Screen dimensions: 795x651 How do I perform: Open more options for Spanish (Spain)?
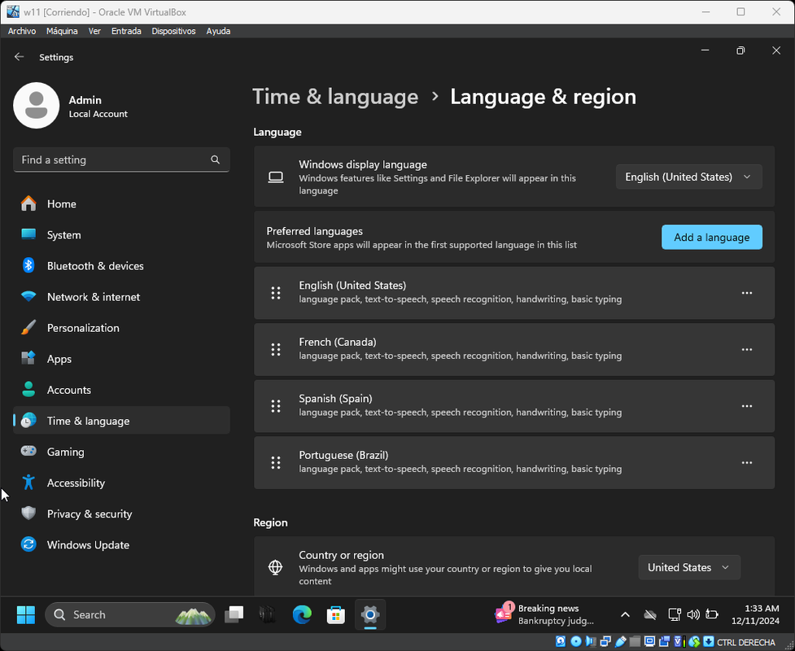click(746, 406)
